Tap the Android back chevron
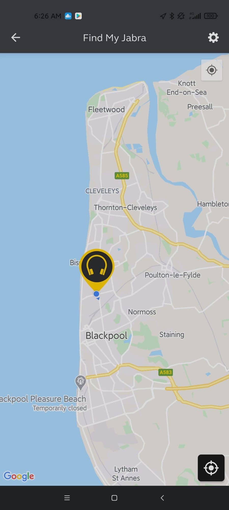229x510 pixels. pos(162,498)
